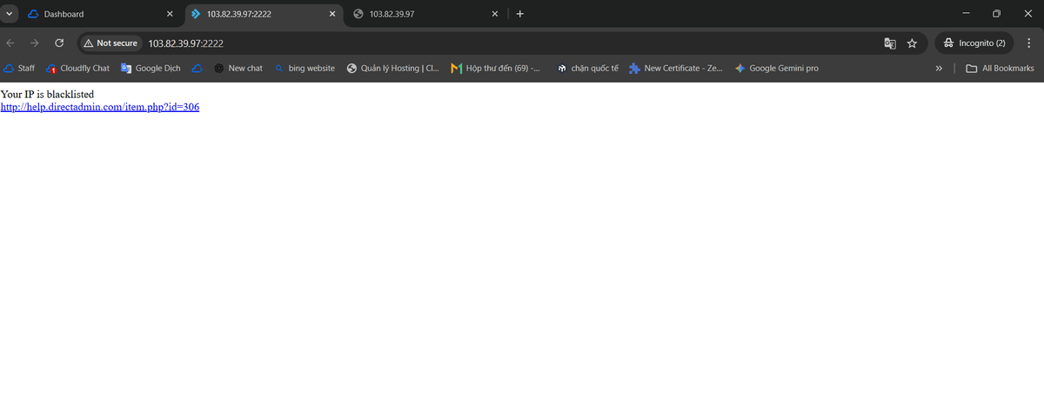The width and height of the screenshot is (1044, 417).
Task: Close the Dashboard tab
Action: tap(170, 14)
